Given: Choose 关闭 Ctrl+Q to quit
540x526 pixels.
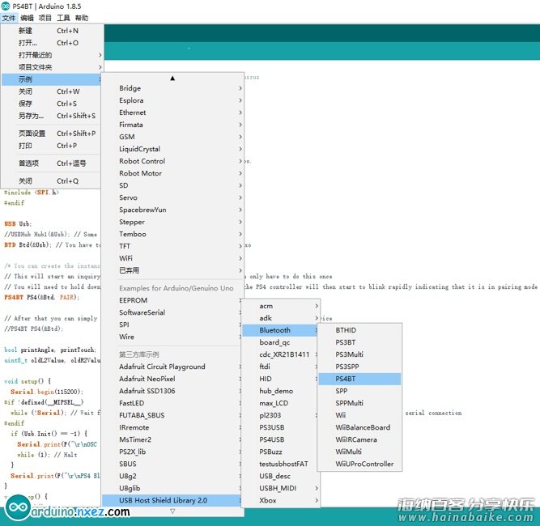Looking at the screenshot, I should point(52,180).
